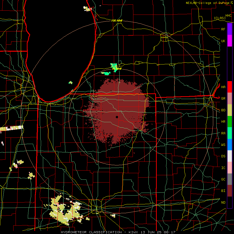Click the purple RF color swatch in legend
234x234 pixels.
point(230,29)
